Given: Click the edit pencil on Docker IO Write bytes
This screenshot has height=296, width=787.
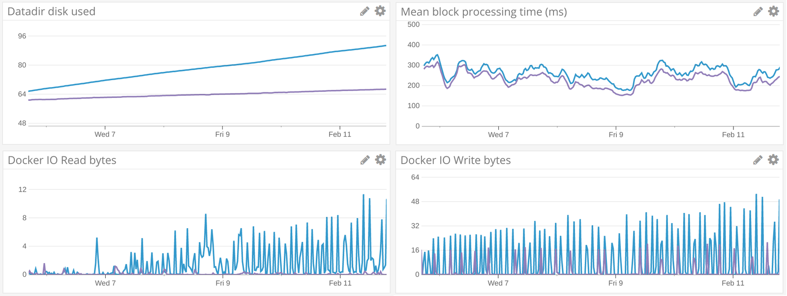Looking at the screenshot, I should 758,159.
